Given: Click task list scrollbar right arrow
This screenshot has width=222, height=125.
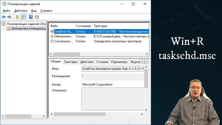Looking at the screenshot, I should point(147,54).
